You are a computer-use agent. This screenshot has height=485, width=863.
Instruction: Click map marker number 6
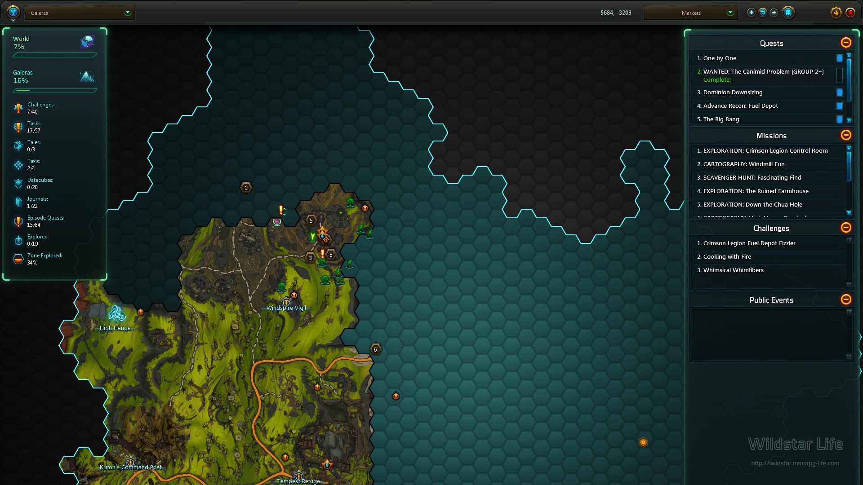pyautogui.click(x=375, y=349)
